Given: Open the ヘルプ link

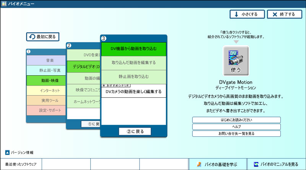Looking at the screenshot, I should click(236, 127).
